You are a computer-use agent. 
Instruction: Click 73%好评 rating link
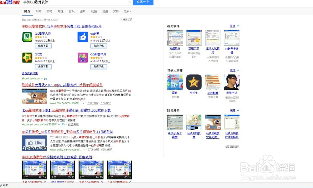tap(105, 103)
